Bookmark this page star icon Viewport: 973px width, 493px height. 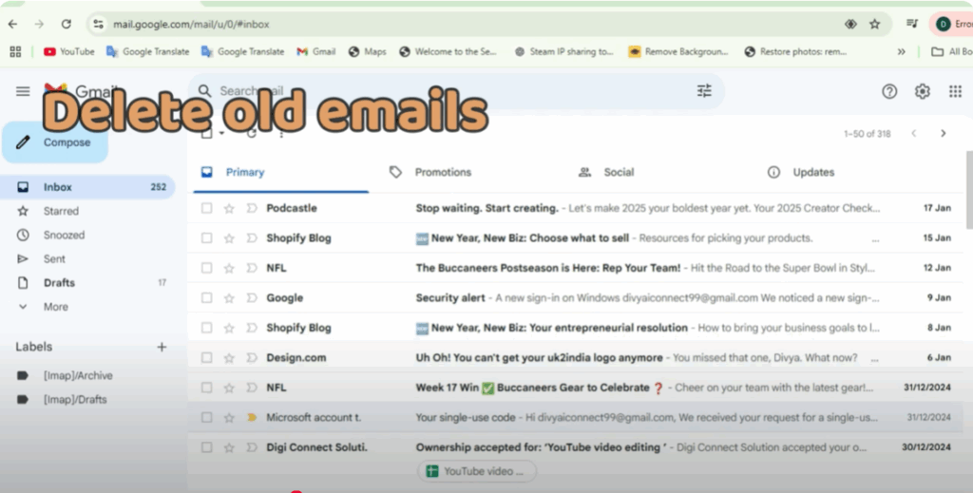tap(875, 24)
